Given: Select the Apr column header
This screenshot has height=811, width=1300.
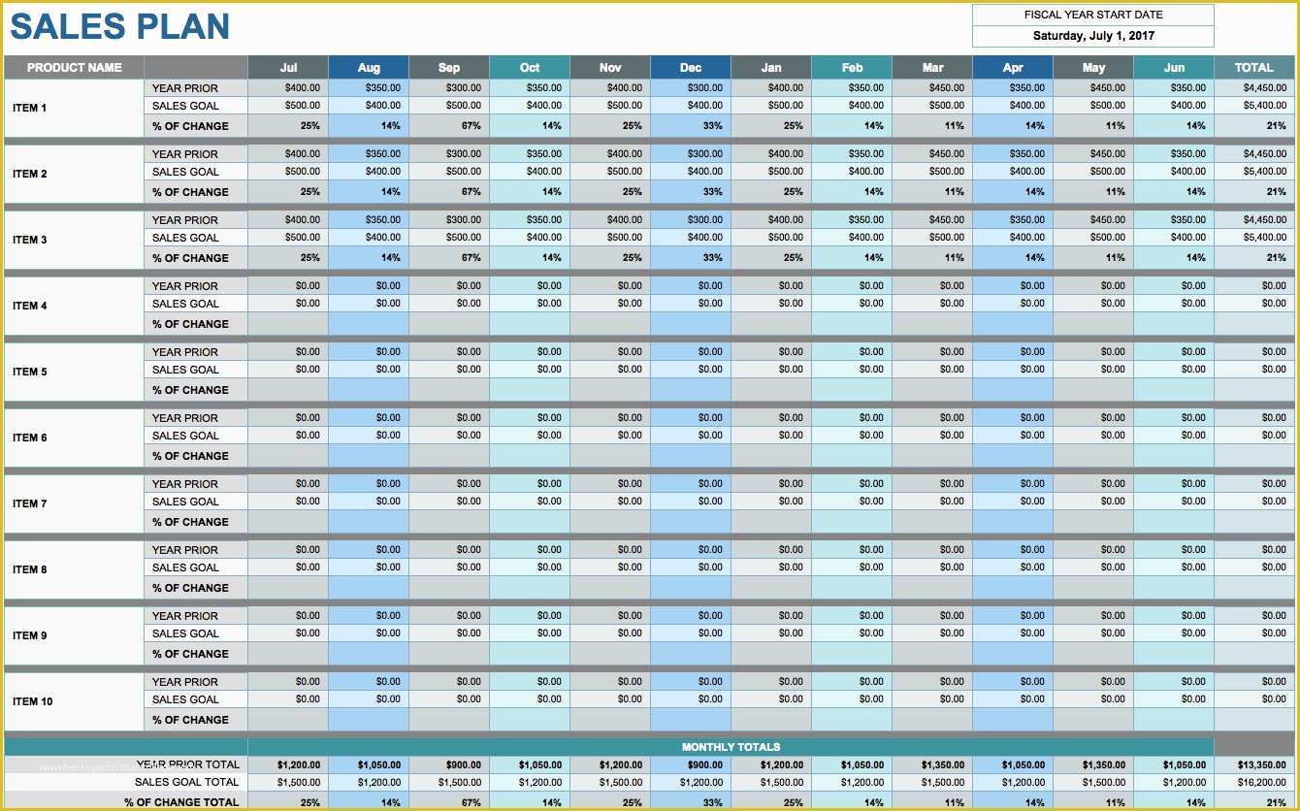Looking at the screenshot, I should pos(1013,68).
